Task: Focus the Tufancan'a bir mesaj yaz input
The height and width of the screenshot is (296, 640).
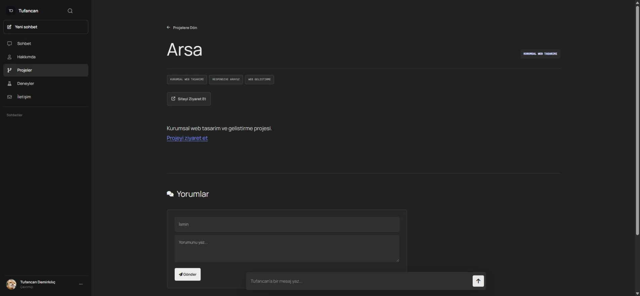Action: click(x=359, y=281)
